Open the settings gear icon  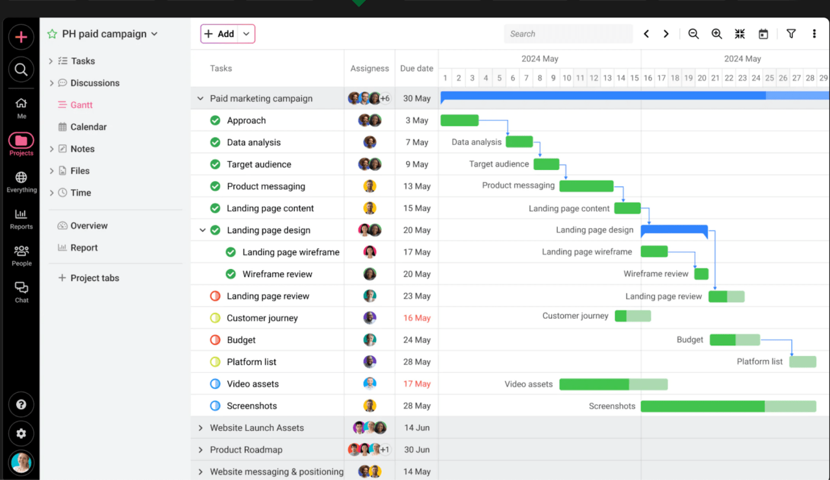point(21,433)
